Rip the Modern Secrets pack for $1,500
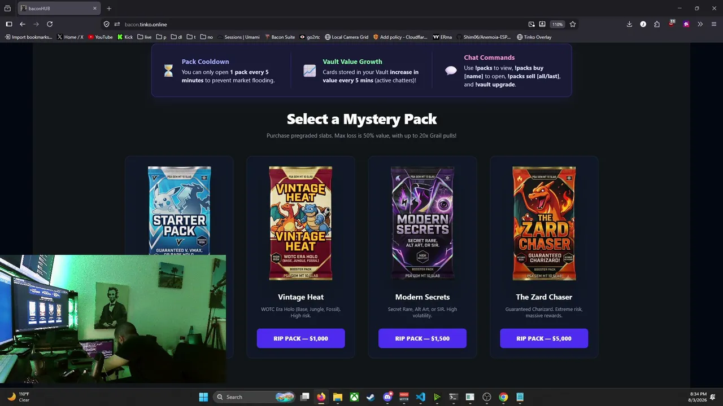 click(x=423, y=338)
